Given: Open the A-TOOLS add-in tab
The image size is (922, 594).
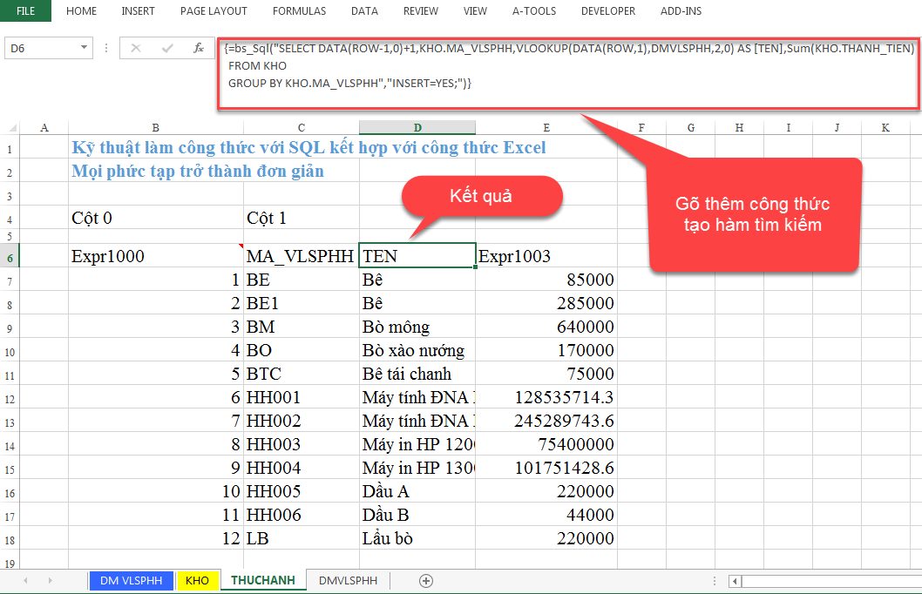Looking at the screenshot, I should click(x=533, y=10).
